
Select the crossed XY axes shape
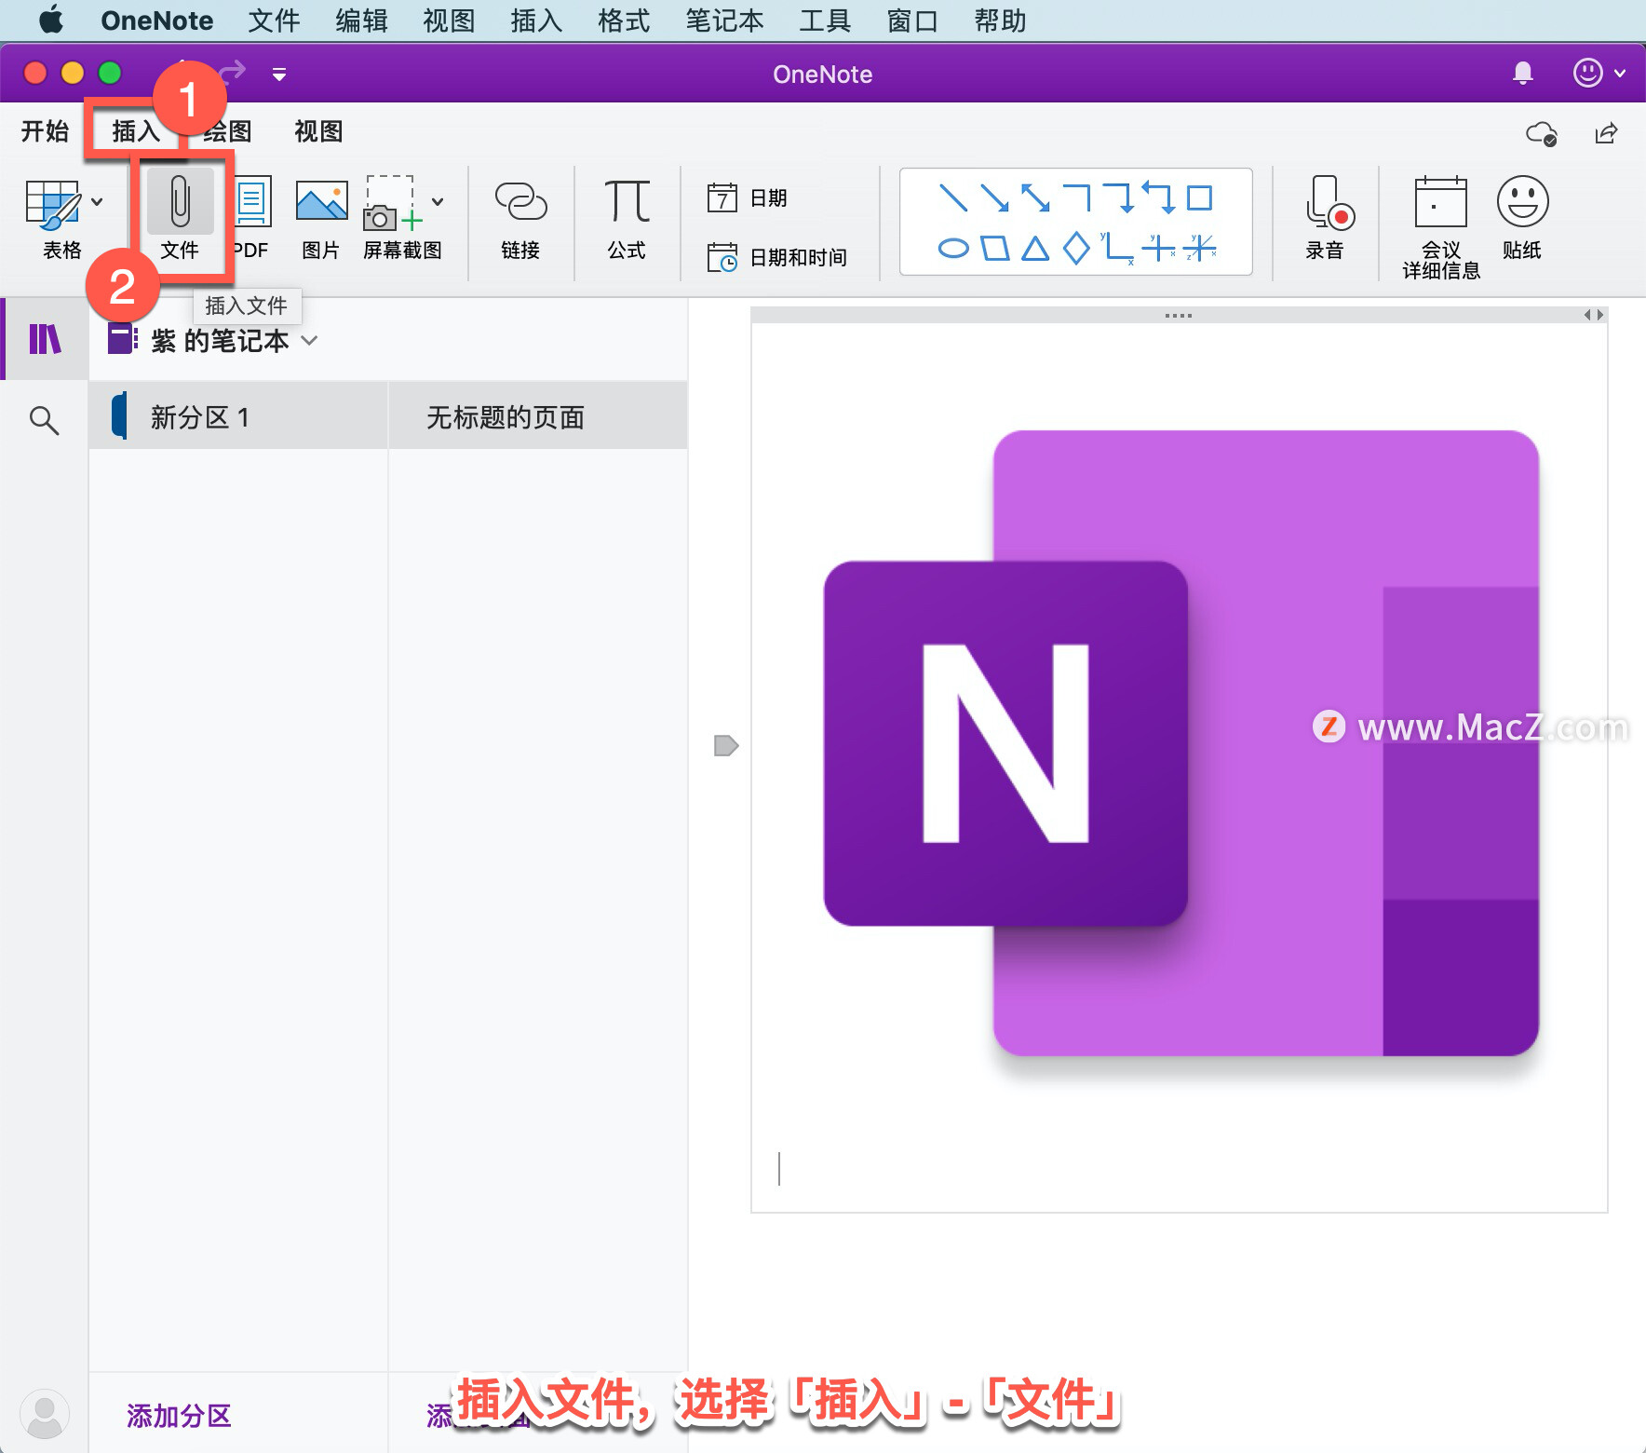point(1159,248)
